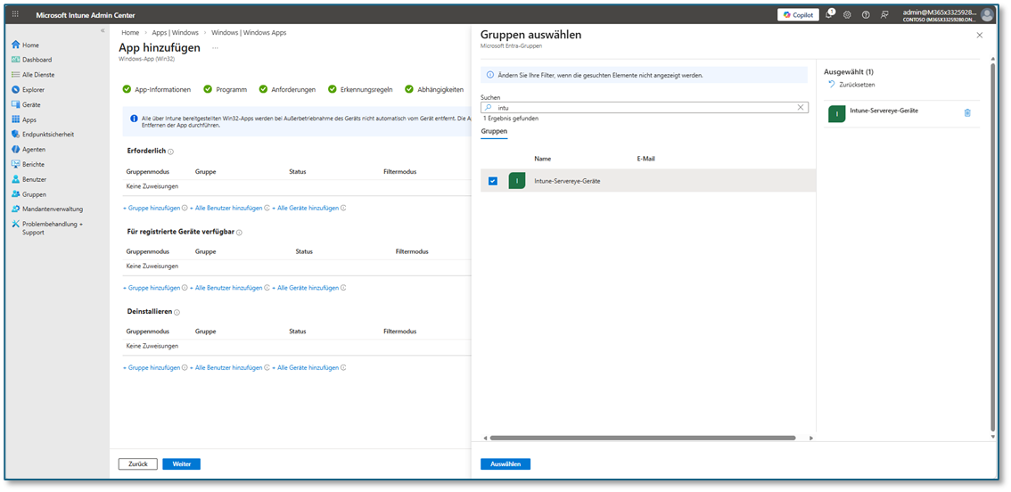This screenshot has height=492, width=1011.
Task: Add all users under Erforderlich
Action: click(x=226, y=208)
